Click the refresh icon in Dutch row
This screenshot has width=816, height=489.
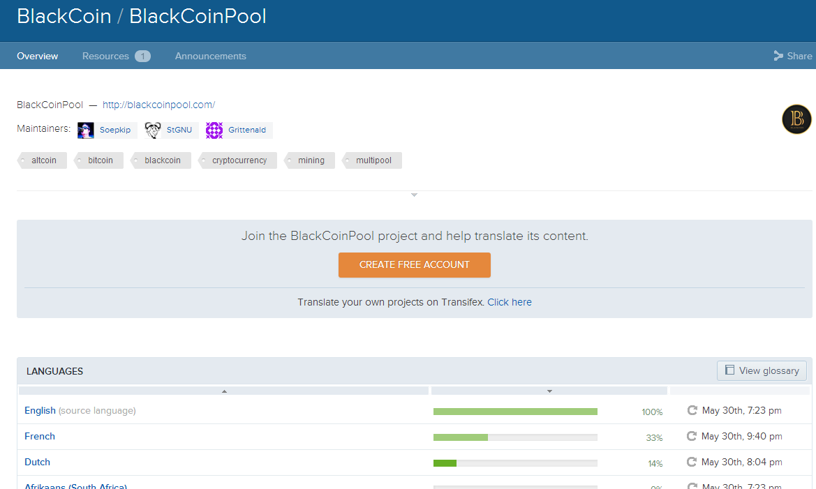692,462
